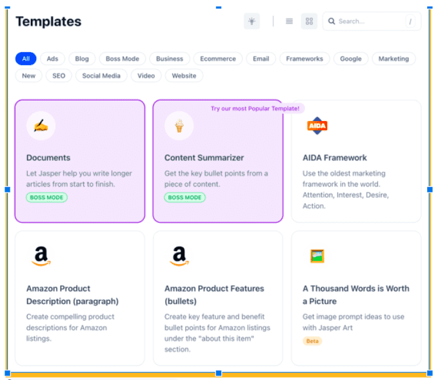This screenshot has height=380, width=438.
Task: Filter templates by Frameworks
Action: 304,59
